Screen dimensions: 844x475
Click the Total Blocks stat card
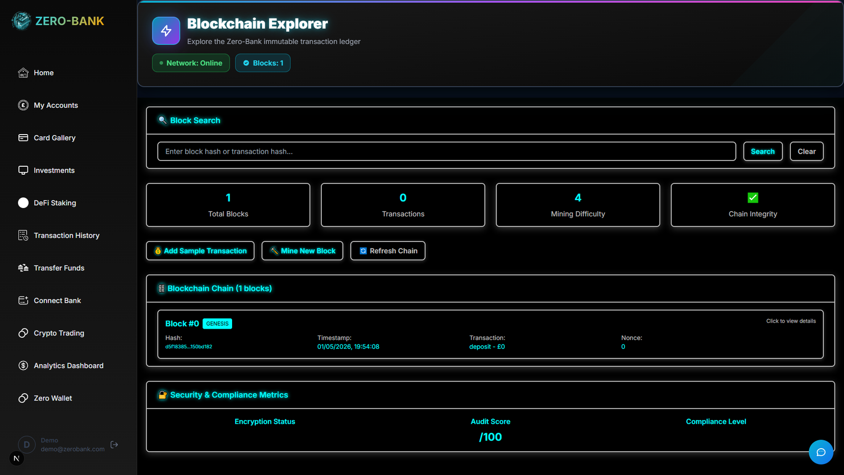[228, 205]
